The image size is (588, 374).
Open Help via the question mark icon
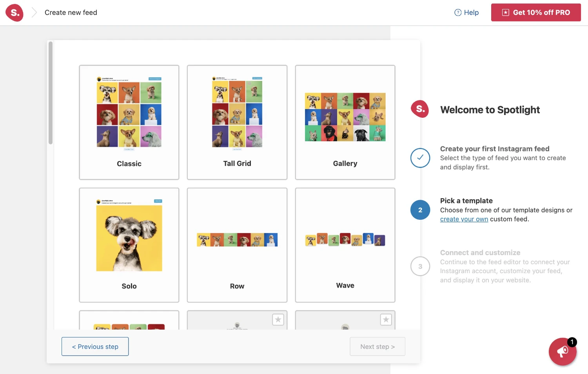[458, 13]
